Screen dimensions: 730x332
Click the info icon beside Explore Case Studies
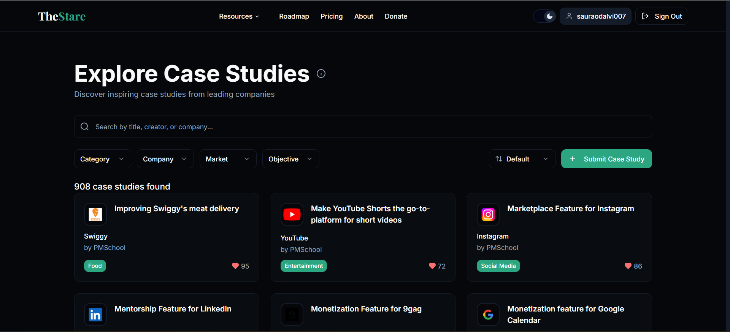tap(321, 74)
